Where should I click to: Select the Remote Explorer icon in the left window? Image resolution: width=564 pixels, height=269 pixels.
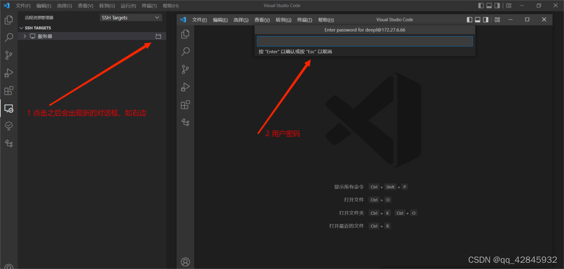[8, 108]
